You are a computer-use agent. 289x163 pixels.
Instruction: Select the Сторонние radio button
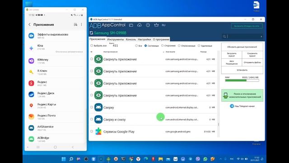click(x=163, y=45)
